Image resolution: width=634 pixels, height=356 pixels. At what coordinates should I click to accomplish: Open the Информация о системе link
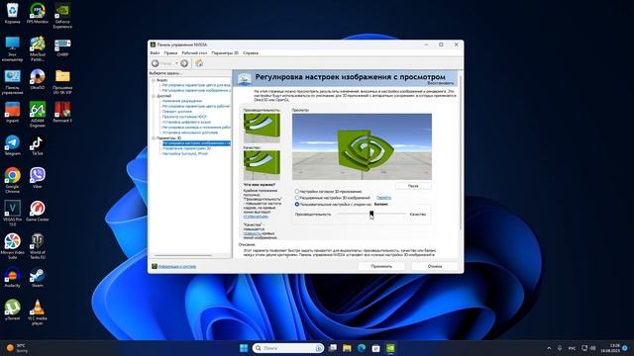(x=177, y=266)
